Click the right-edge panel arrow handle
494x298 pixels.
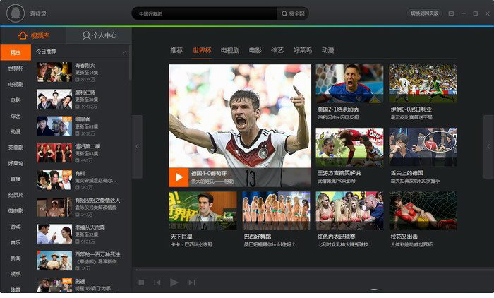click(488, 147)
